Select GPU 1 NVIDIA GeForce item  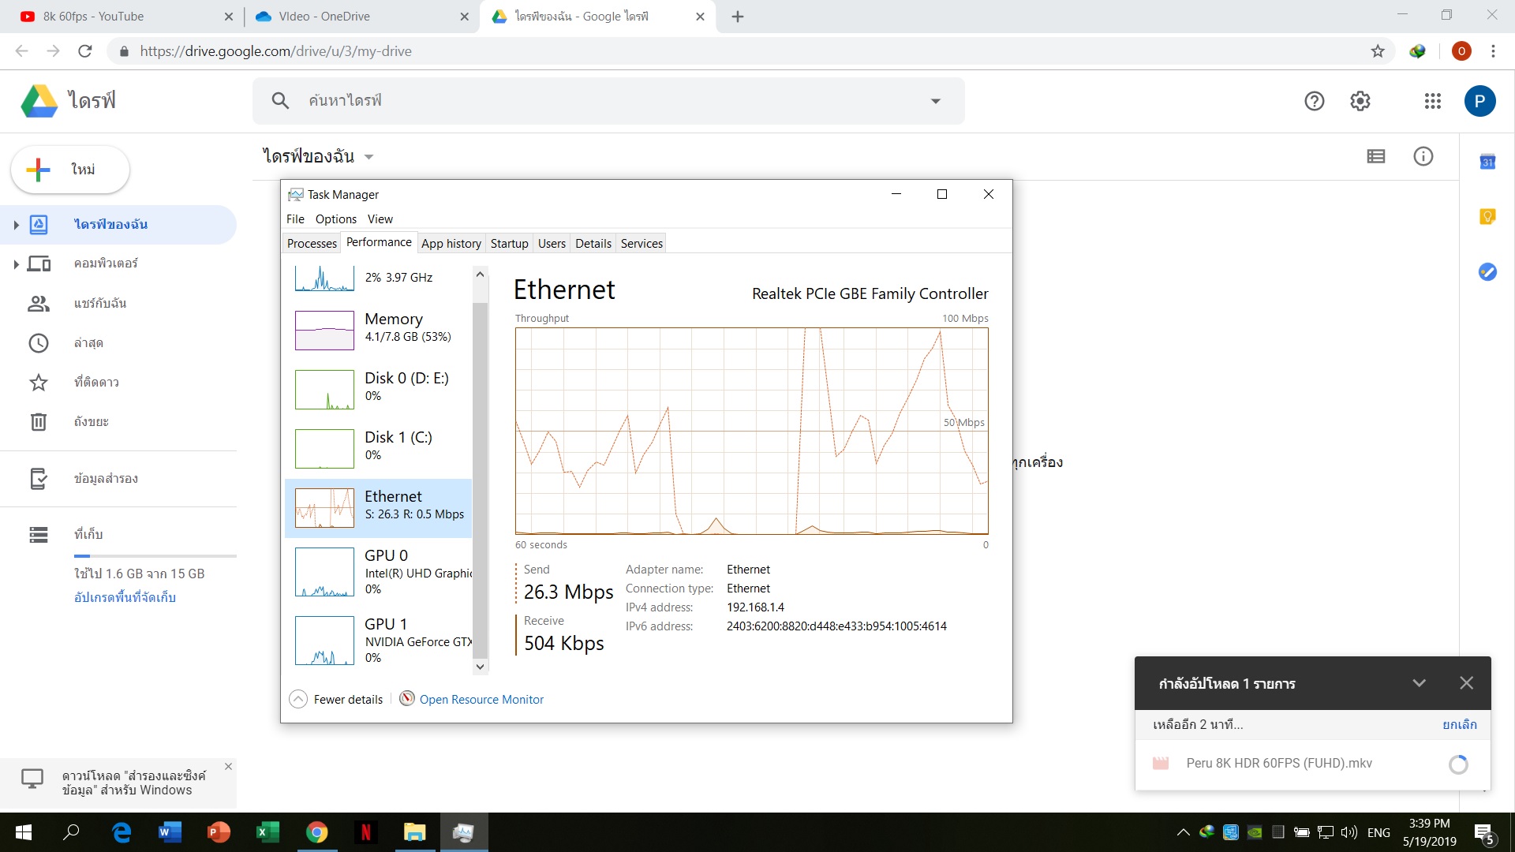point(379,640)
